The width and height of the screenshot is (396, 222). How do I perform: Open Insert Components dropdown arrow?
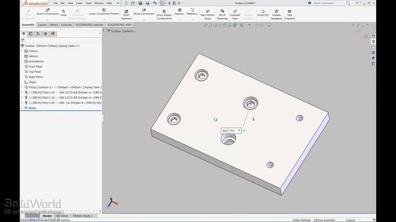pos(48,19)
